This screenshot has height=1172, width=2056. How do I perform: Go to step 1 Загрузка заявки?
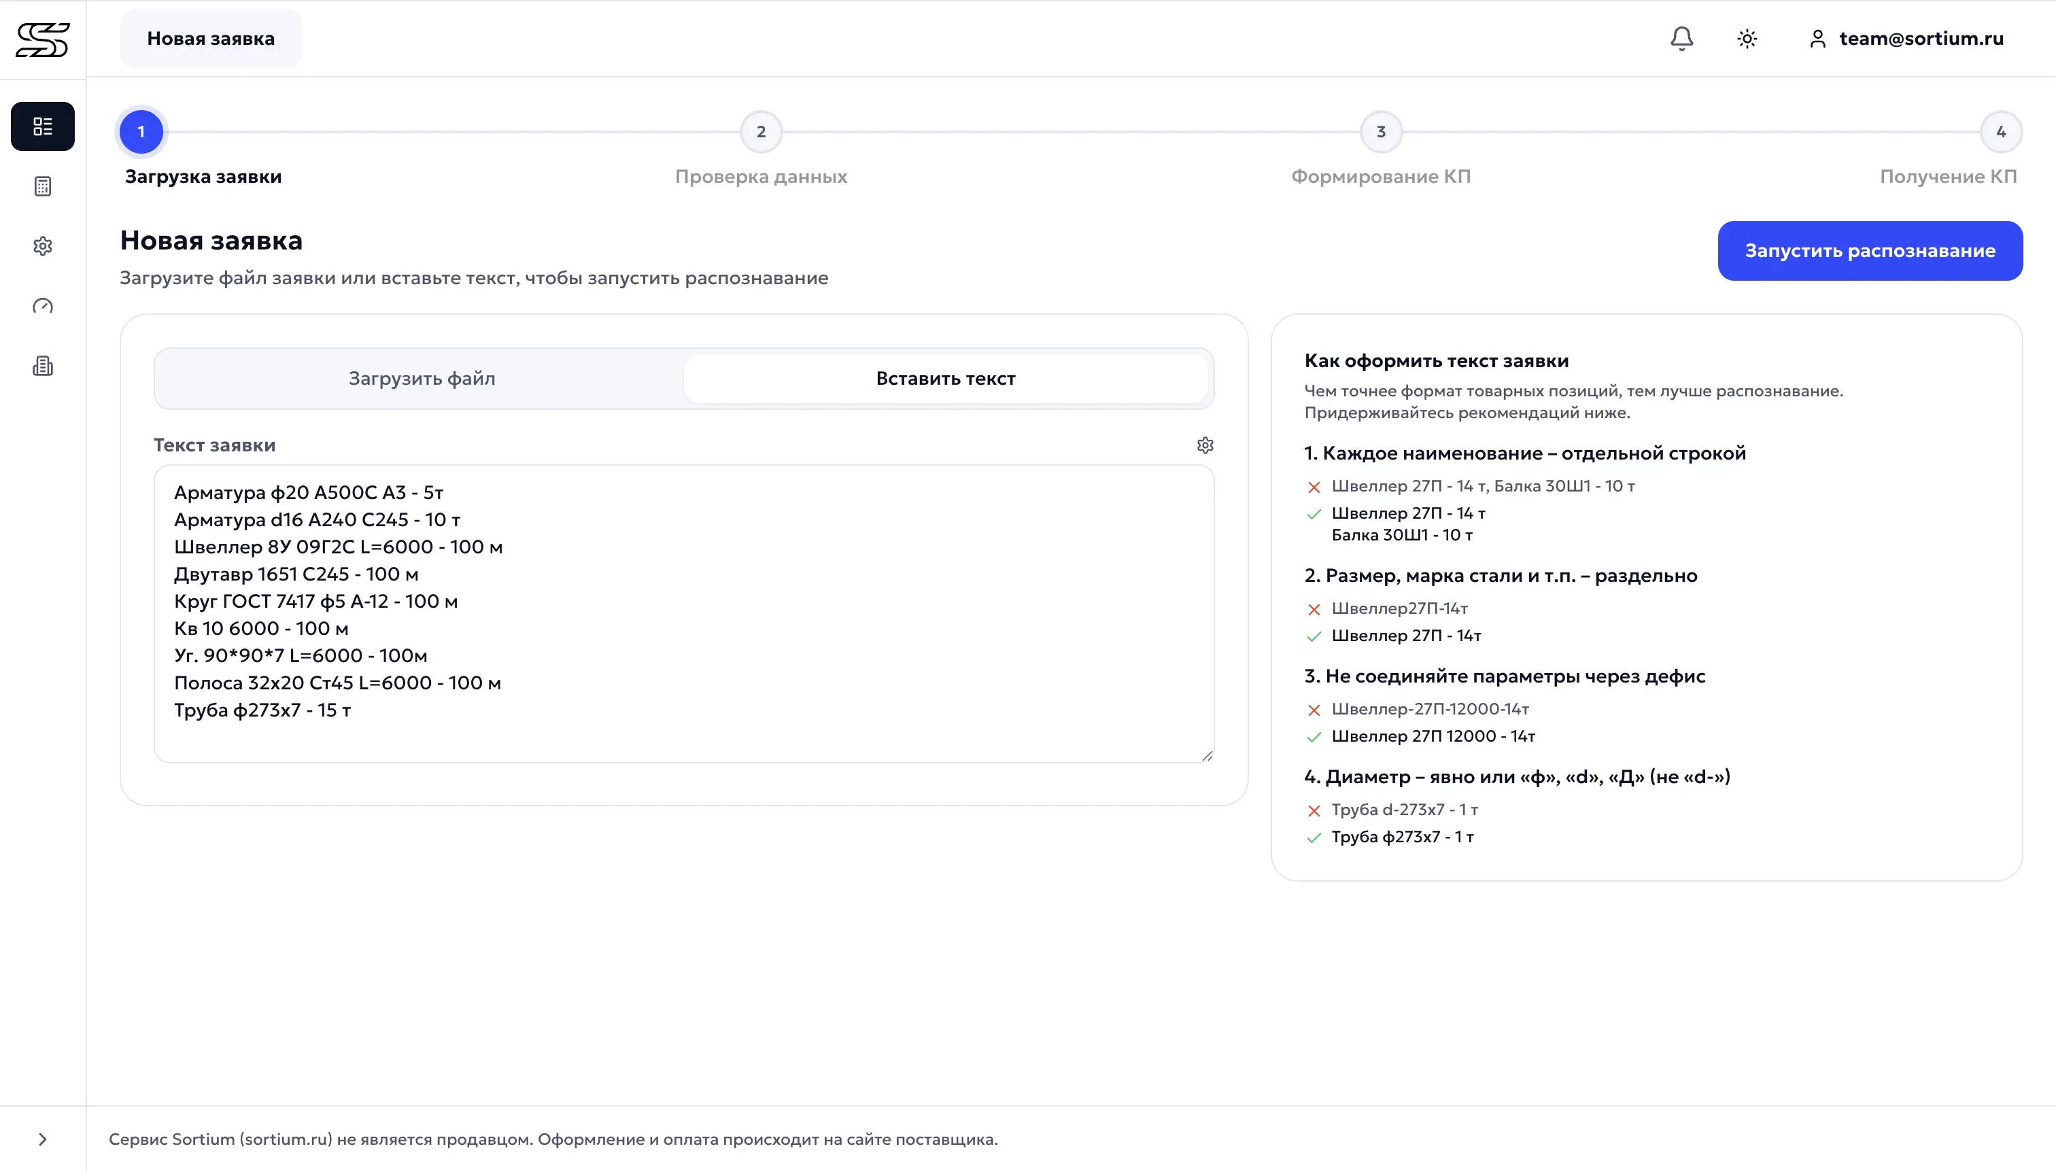pos(141,132)
